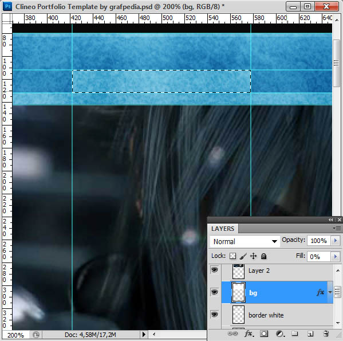343x341 pixels.
Task: Create a new layer group
Action: point(295,334)
